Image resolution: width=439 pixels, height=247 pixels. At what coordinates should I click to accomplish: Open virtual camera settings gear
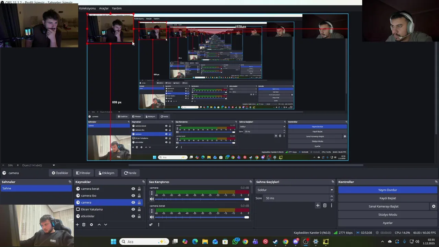point(434,207)
